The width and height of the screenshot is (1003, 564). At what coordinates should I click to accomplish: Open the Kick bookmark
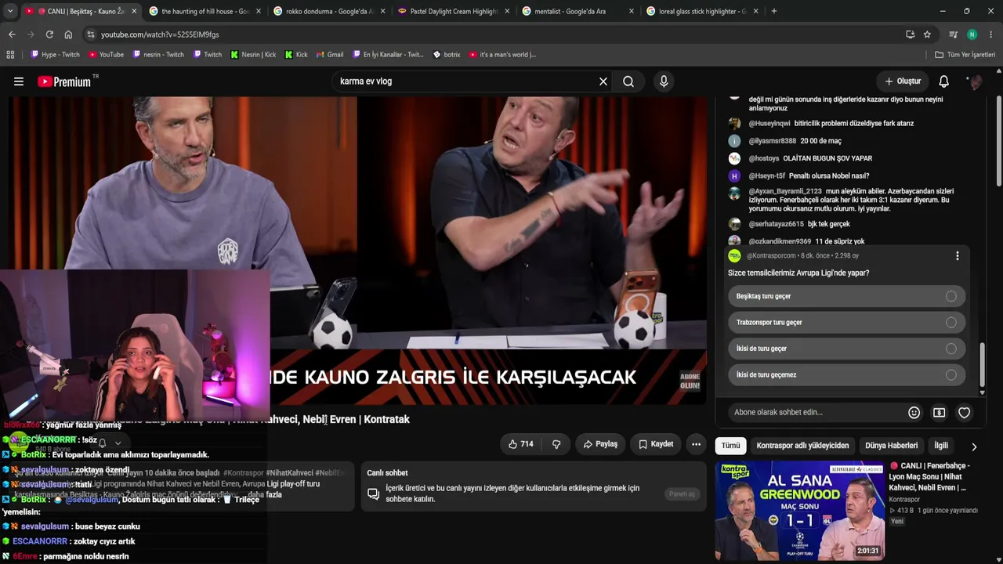click(x=295, y=55)
